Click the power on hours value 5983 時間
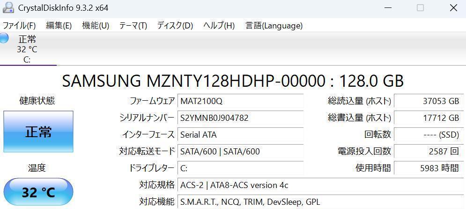Screen dimensions: 466x209 (429, 168)
